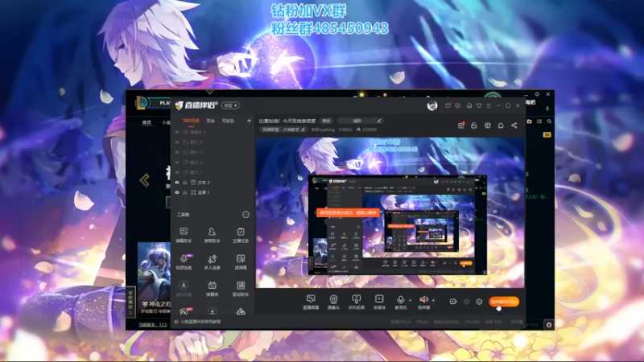644x362 pixels.
Task: Click the preview eye icon near settings gear
Action: pyautogui.click(x=466, y=302)
